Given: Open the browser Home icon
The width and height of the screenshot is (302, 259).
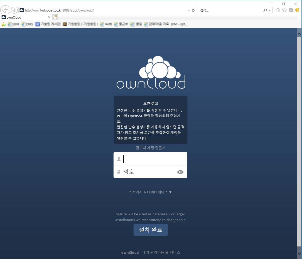Looking at the screenshot, I should coord(278,10).
